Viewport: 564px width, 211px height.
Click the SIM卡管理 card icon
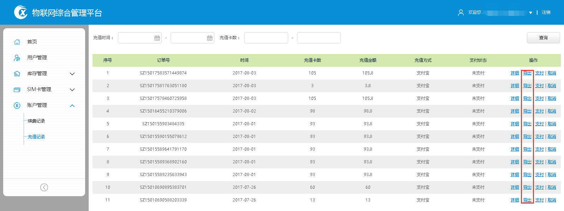click(17, 90)
